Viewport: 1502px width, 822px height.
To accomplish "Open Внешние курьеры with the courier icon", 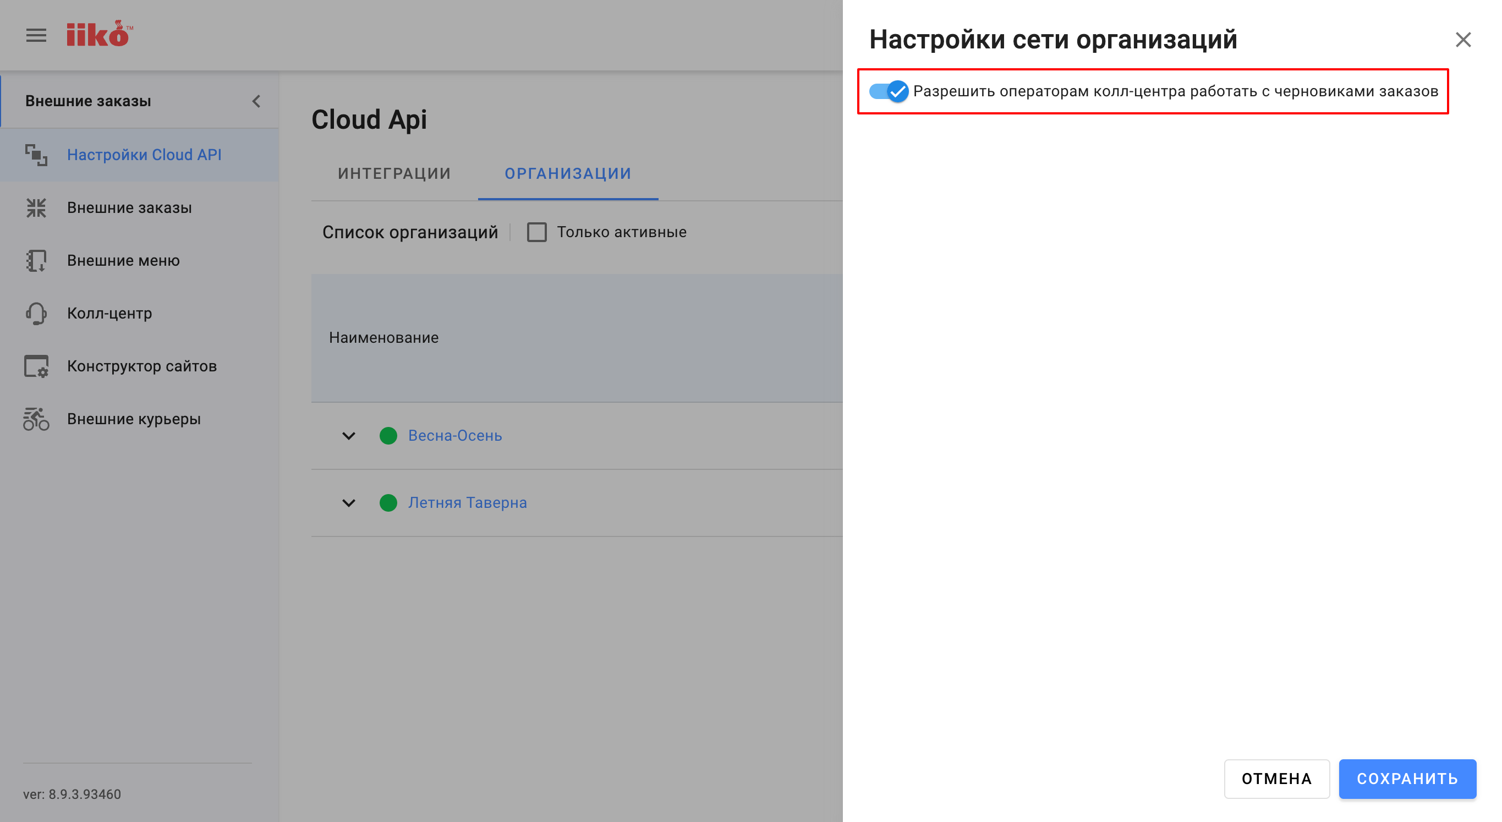I will (x=36, y=419).
